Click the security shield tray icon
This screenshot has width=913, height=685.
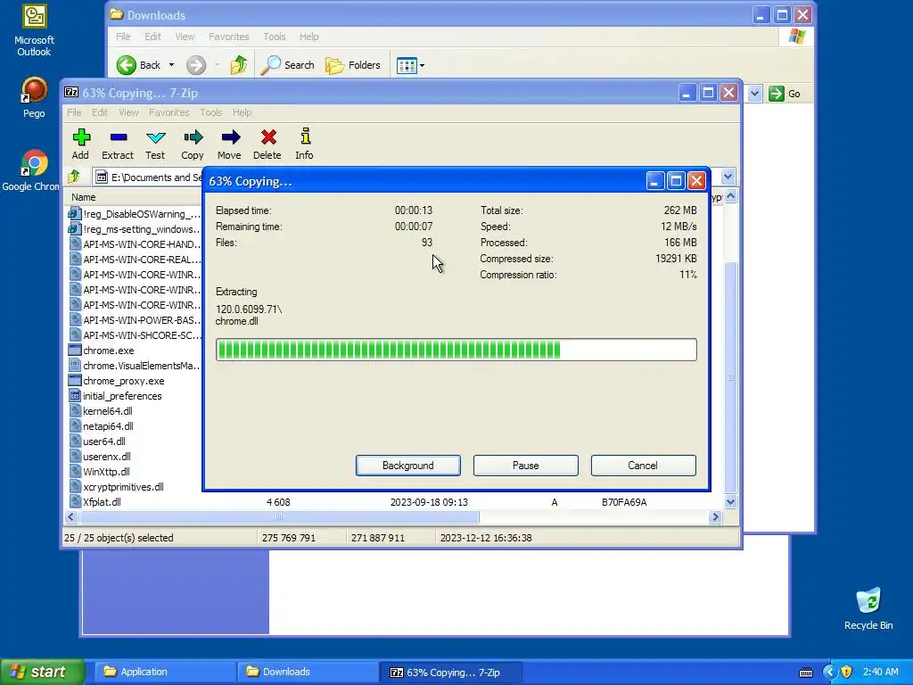pyautogui.click(x=846, y=672)
